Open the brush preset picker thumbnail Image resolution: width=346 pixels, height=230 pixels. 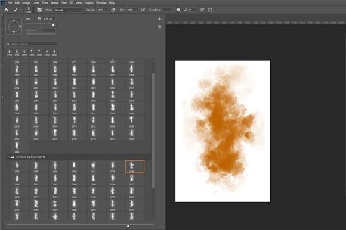pos(29,10)
